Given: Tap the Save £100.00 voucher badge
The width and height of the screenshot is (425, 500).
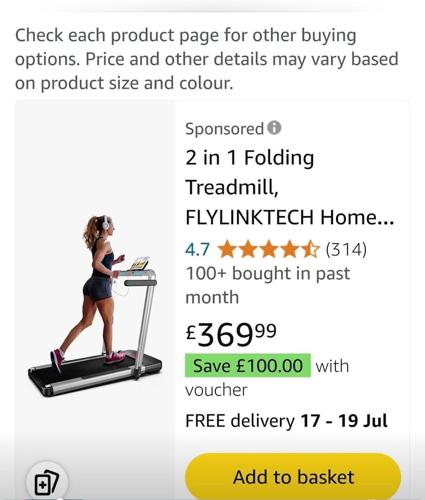Looking at the screenshot, I should 248,365.
